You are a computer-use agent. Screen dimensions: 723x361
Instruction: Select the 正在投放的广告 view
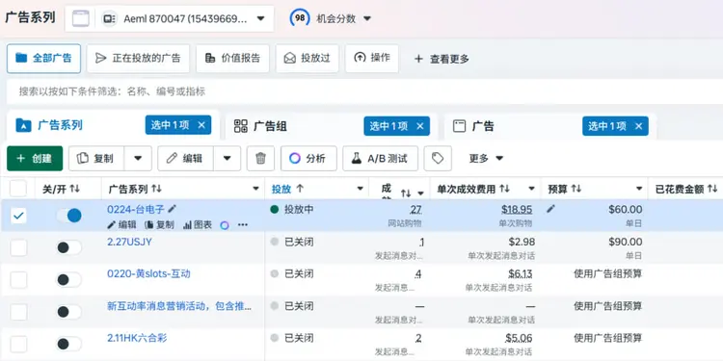[x=138, y=59]
